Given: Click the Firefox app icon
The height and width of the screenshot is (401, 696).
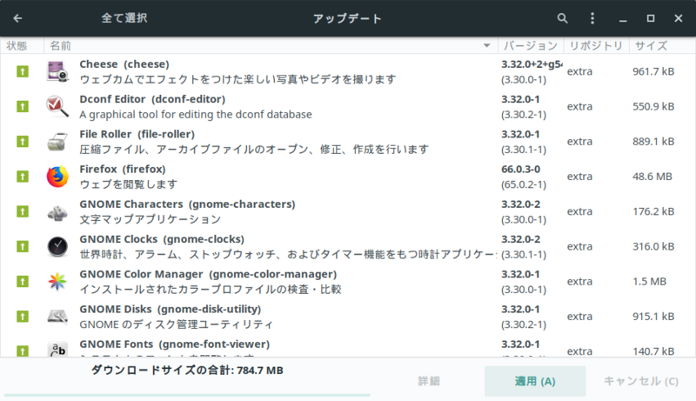Looking at the screenshot, I should [57, 177].
